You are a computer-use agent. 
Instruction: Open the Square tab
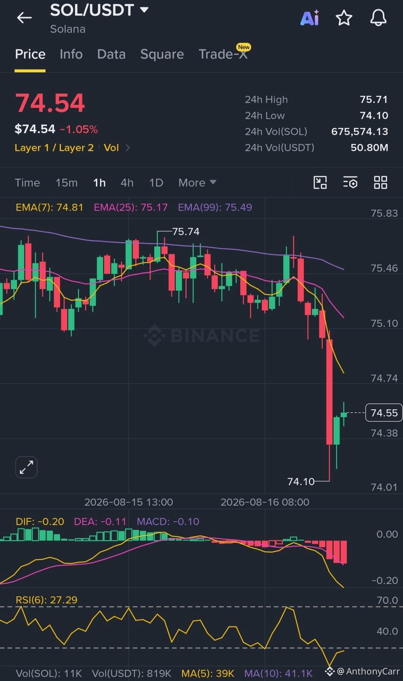point(162,54)
